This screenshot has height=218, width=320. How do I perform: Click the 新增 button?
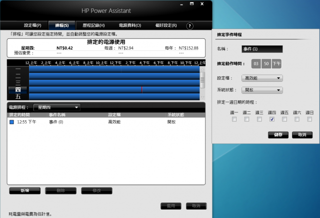[x=25, y=191]
